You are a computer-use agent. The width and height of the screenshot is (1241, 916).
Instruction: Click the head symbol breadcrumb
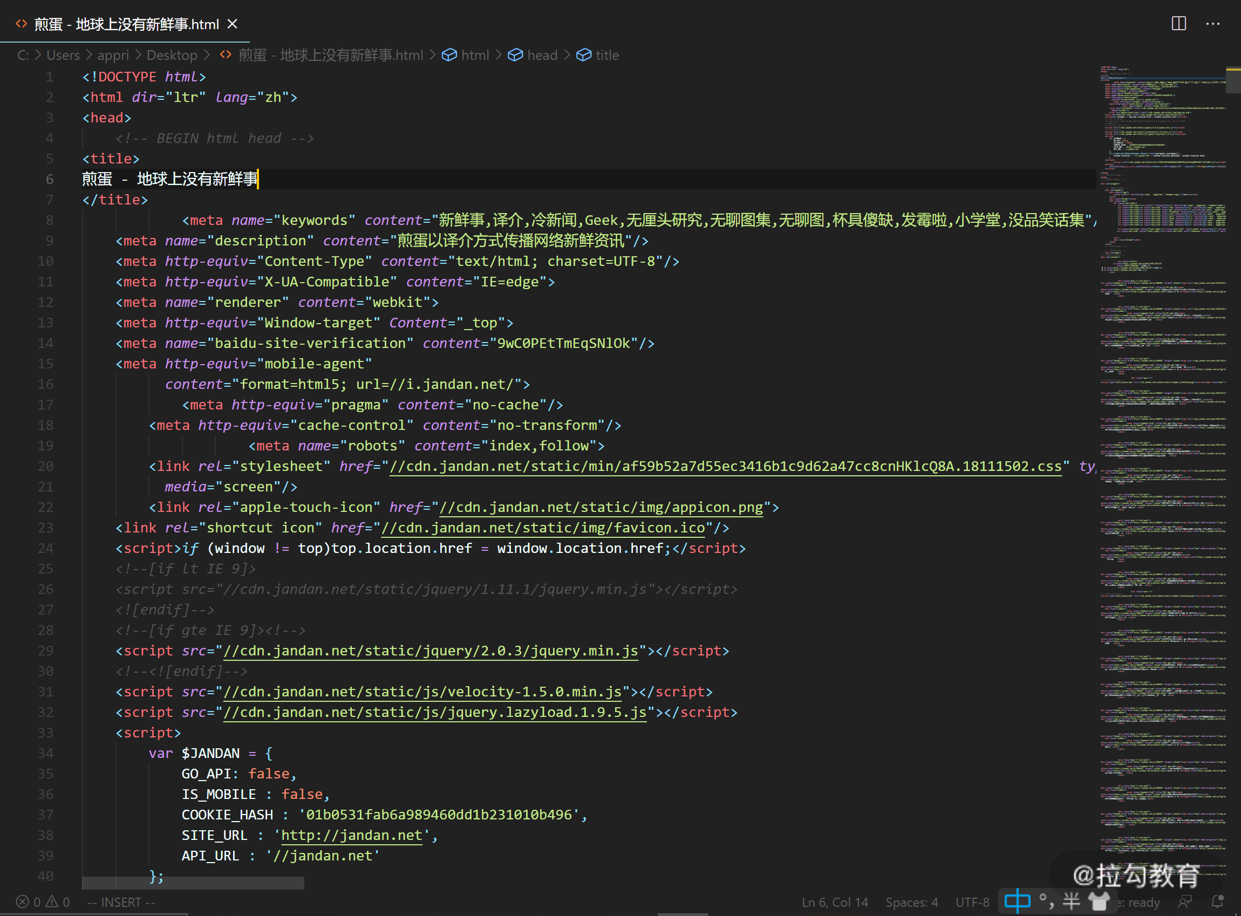[542, 55]
